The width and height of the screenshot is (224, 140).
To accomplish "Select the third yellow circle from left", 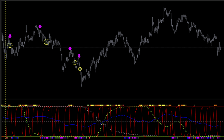I will [75, 63].
